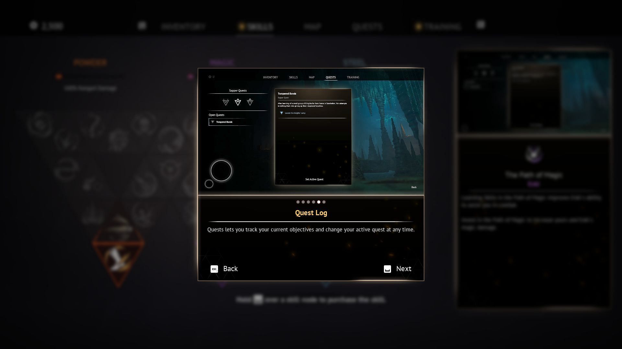Screen dimensions: 622x349
Task: Click Set Active Quest button
Action: tap(314, 179)
